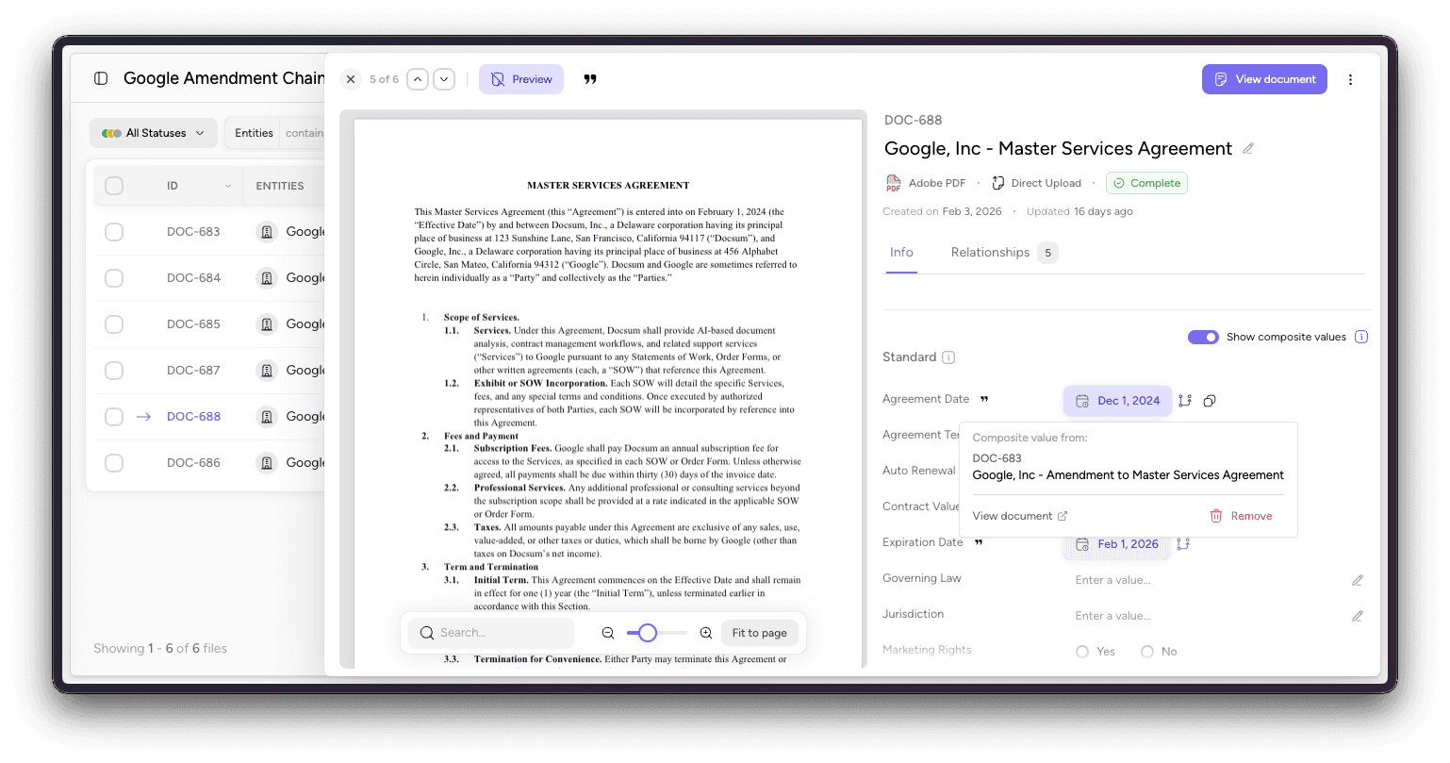Click the info icon next to Standard
1450x763 pixels.
pyautogui.click(x=948, y=357)
